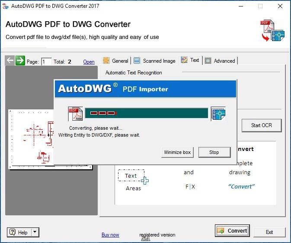Go to the next page with the green arrow

20,61
